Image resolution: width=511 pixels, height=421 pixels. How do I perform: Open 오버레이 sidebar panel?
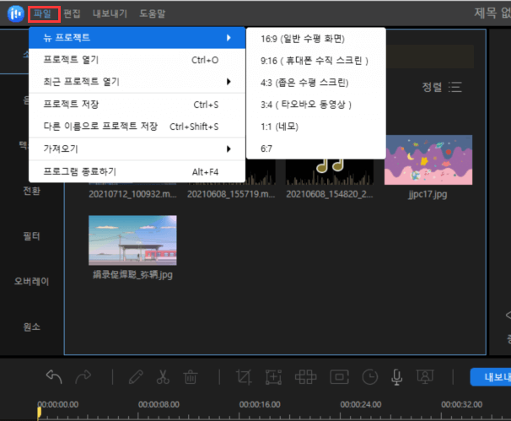(x=31, y=282)
